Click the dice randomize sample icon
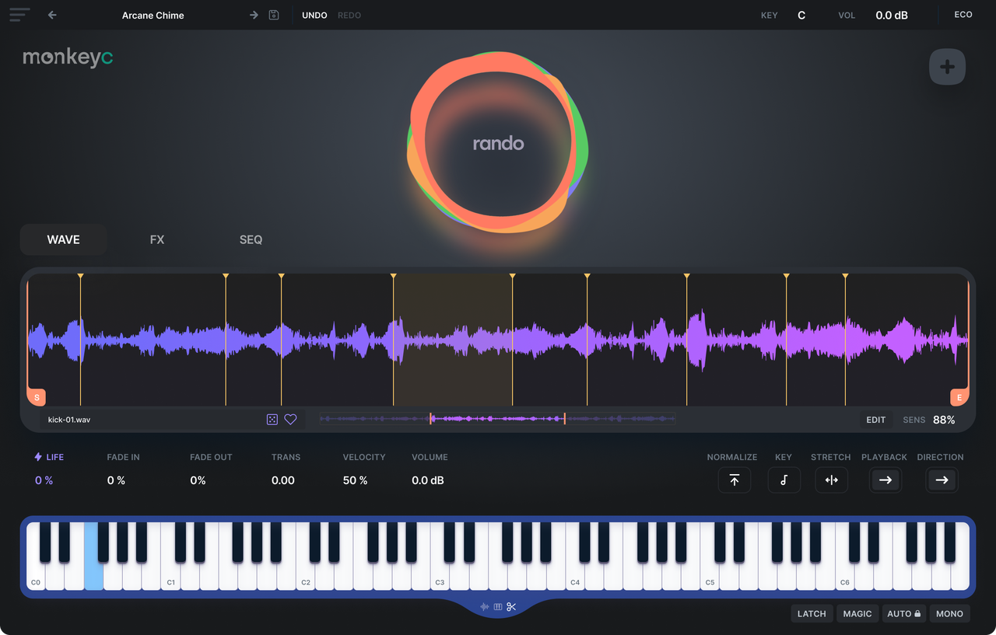This screenshot has width=996, height=635. [x=272, y=420]
